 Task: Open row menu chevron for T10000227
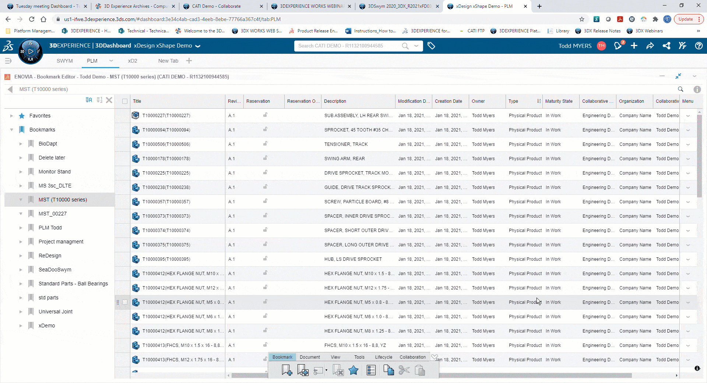688,116
